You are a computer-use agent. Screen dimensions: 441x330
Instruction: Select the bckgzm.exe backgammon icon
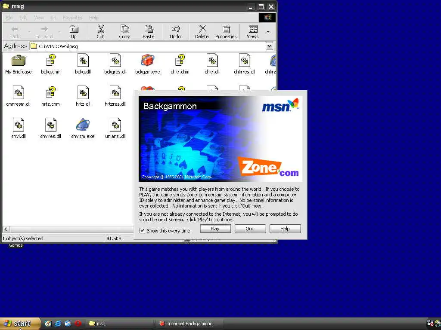click(148, 64)
